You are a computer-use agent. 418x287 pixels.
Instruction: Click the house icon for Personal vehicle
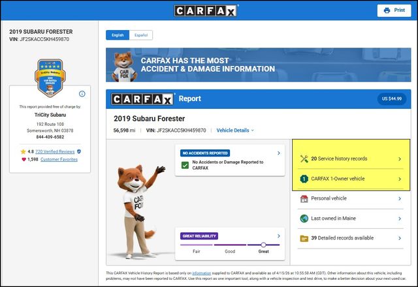[x=304, y=198]
